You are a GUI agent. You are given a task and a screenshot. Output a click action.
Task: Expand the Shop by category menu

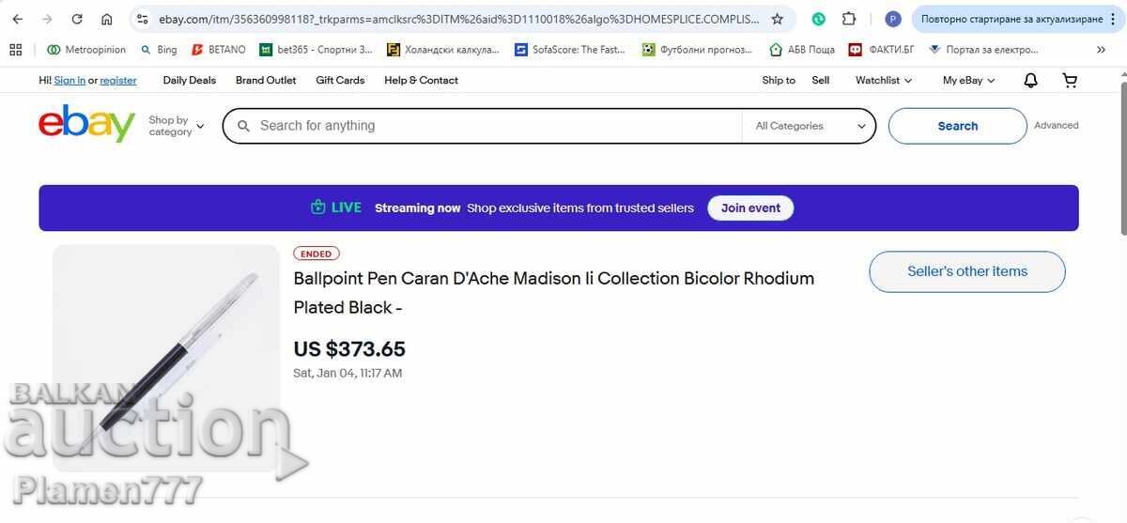click(176, 126)
